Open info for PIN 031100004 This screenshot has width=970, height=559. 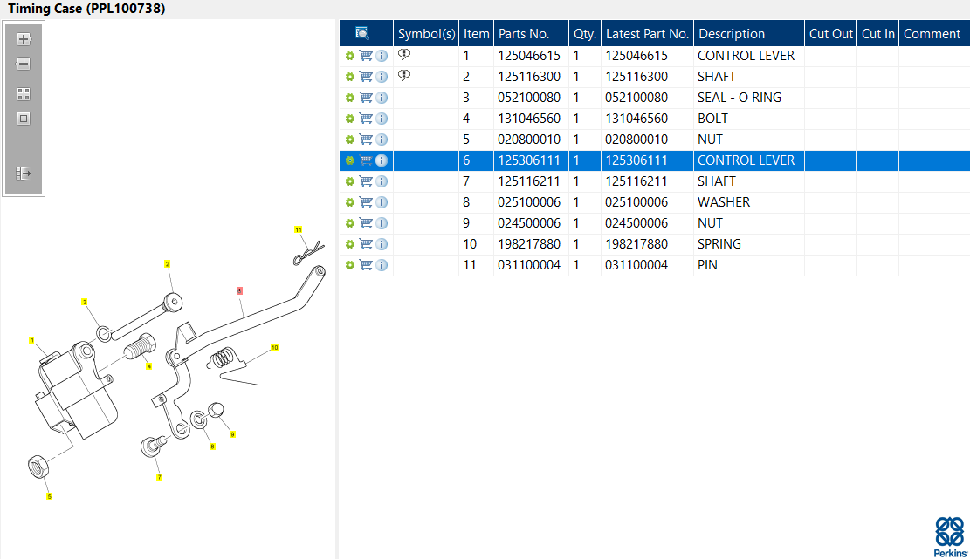tap(382, 265)
